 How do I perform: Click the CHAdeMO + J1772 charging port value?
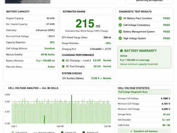click(100, 49)
